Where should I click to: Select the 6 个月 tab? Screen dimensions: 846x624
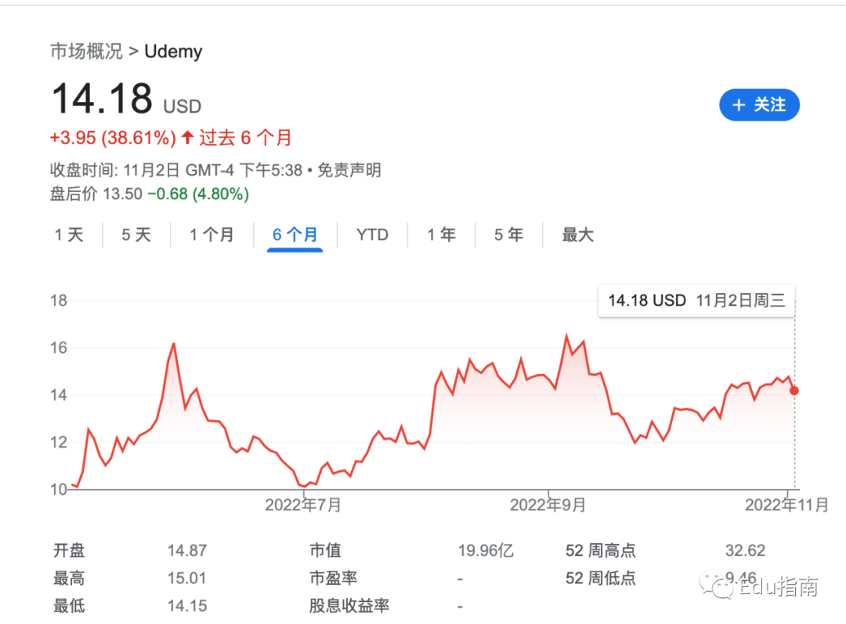pos(295,235)
